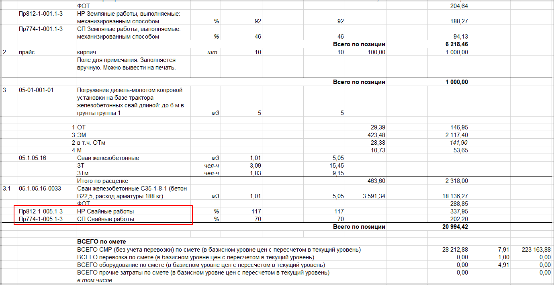Select the material code 05.1.05.16-0033
Viewport: 554px width, 285px height.
pyautogui.click(x=40, y=189)
